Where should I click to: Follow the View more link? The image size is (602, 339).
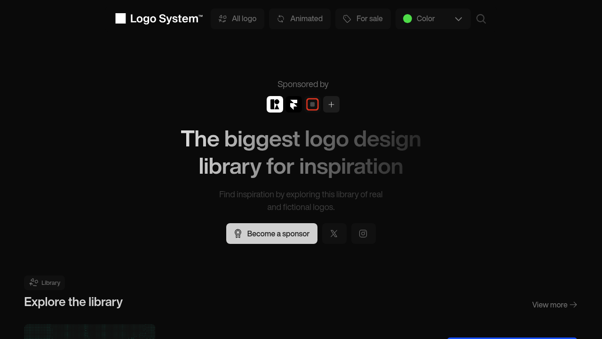554,305
